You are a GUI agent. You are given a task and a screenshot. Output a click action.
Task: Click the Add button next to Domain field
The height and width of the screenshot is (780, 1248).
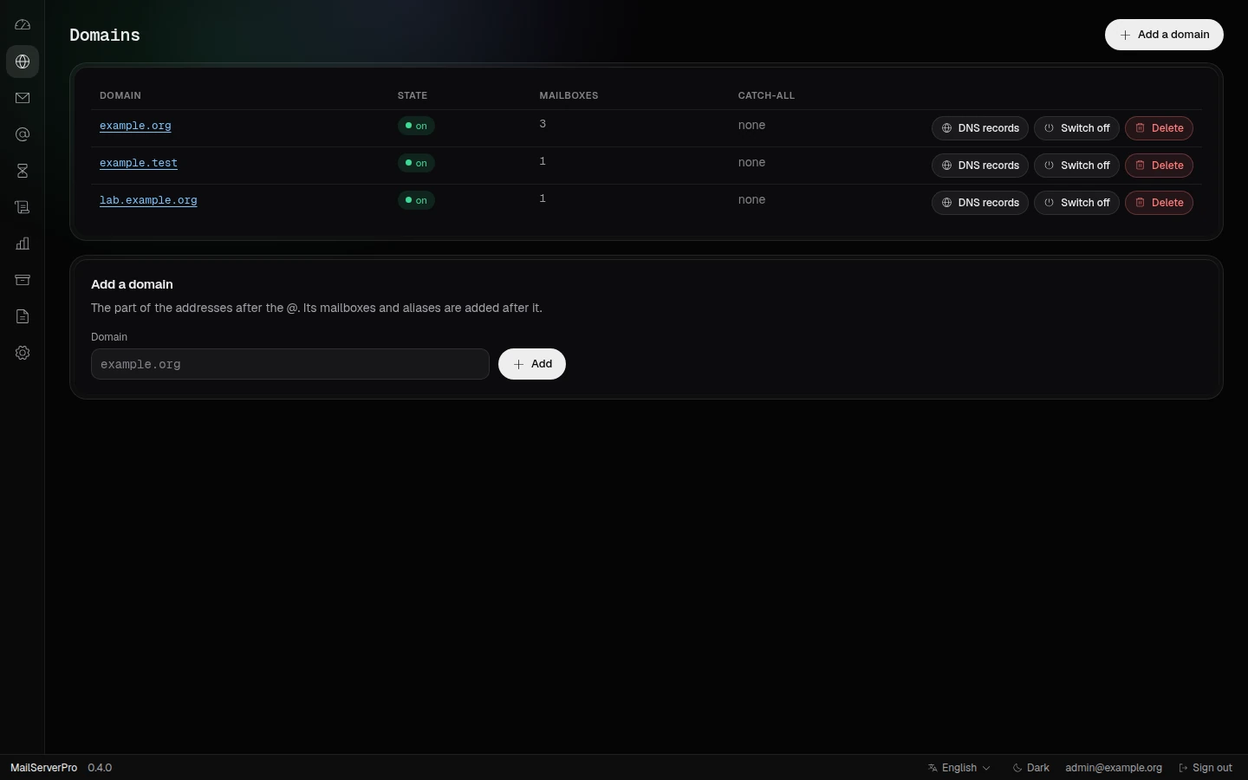pyautogui.click(x=532, y=364)
